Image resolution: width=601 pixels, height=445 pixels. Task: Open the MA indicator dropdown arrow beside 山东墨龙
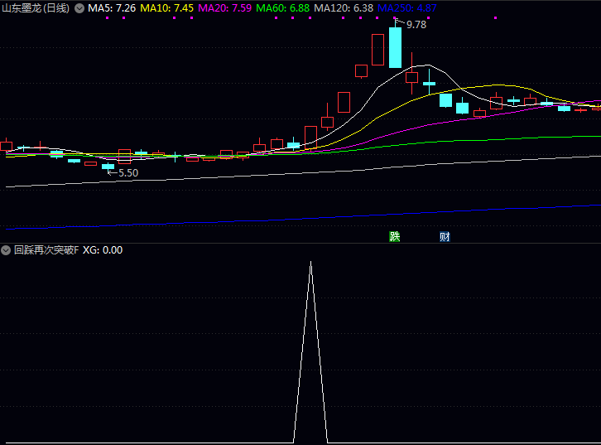79,7
